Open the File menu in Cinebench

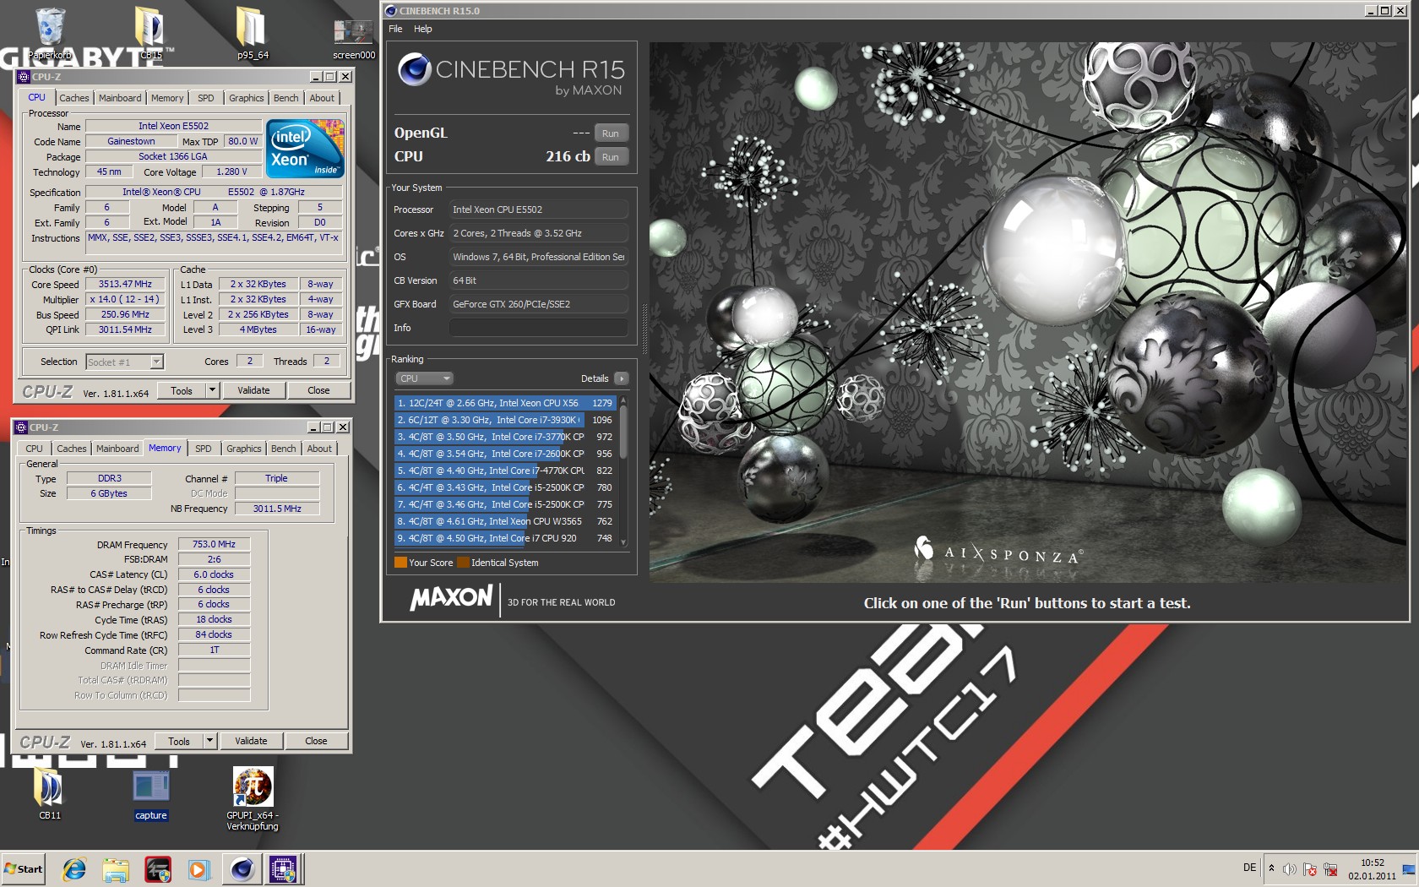coord(395,29)
